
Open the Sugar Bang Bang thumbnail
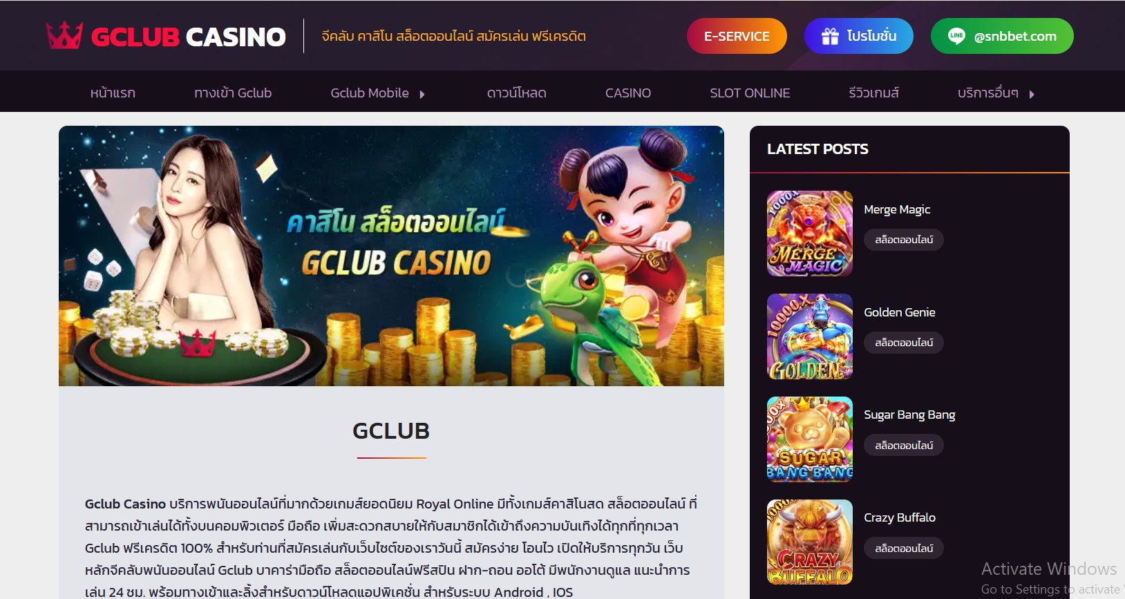click(x=810, y=439)
